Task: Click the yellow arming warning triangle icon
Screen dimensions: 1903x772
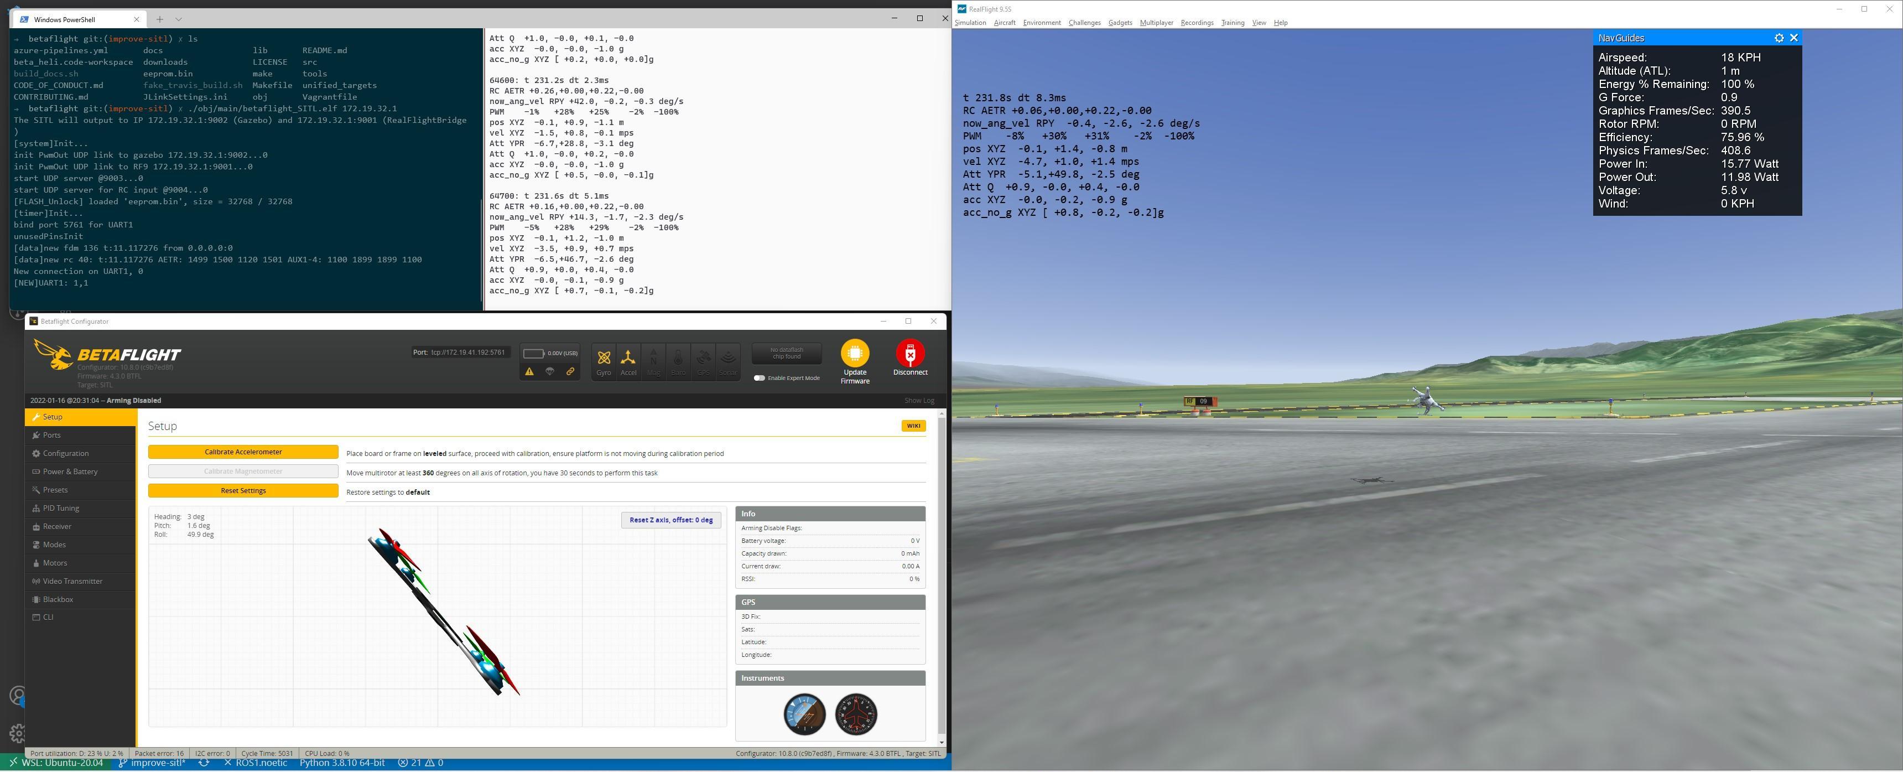Action: pos(529,371)
